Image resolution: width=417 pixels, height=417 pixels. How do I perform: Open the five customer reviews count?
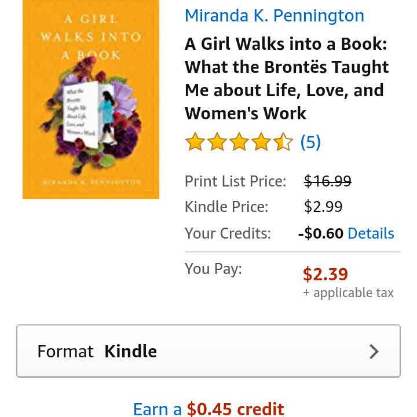310,142
